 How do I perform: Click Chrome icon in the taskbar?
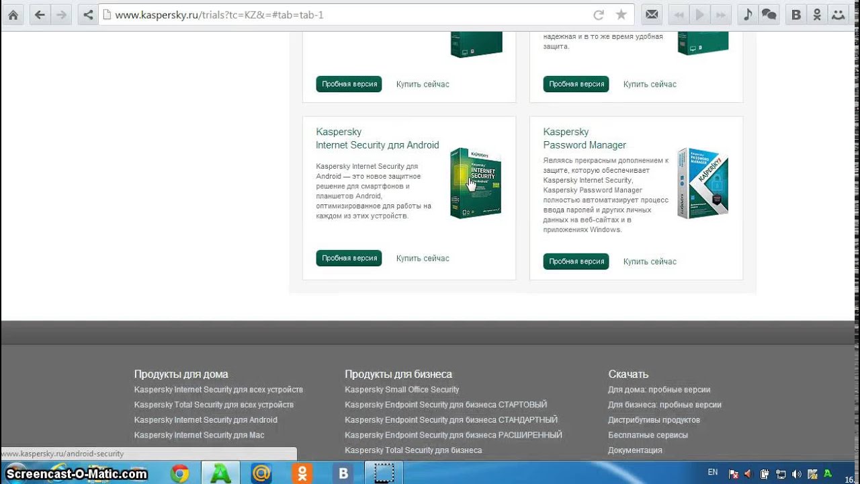(179, 474)
